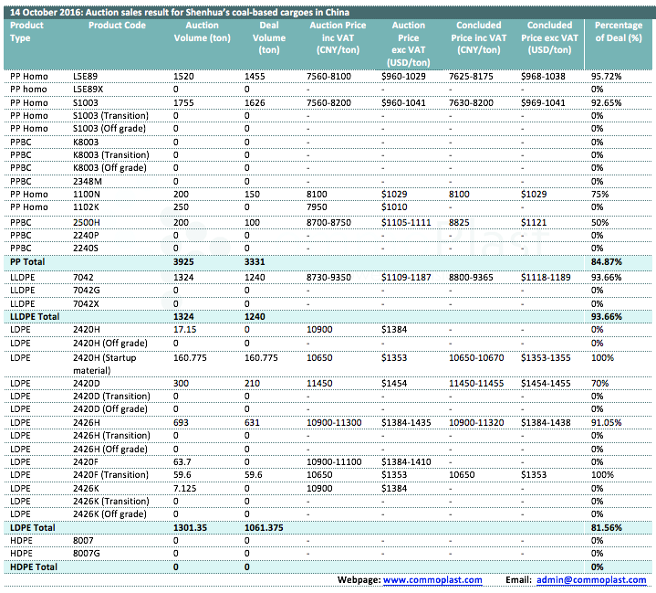The height and width of the screenshot is (593, 656).
Task: Click the PP Total row label
Action: point(26,261)
